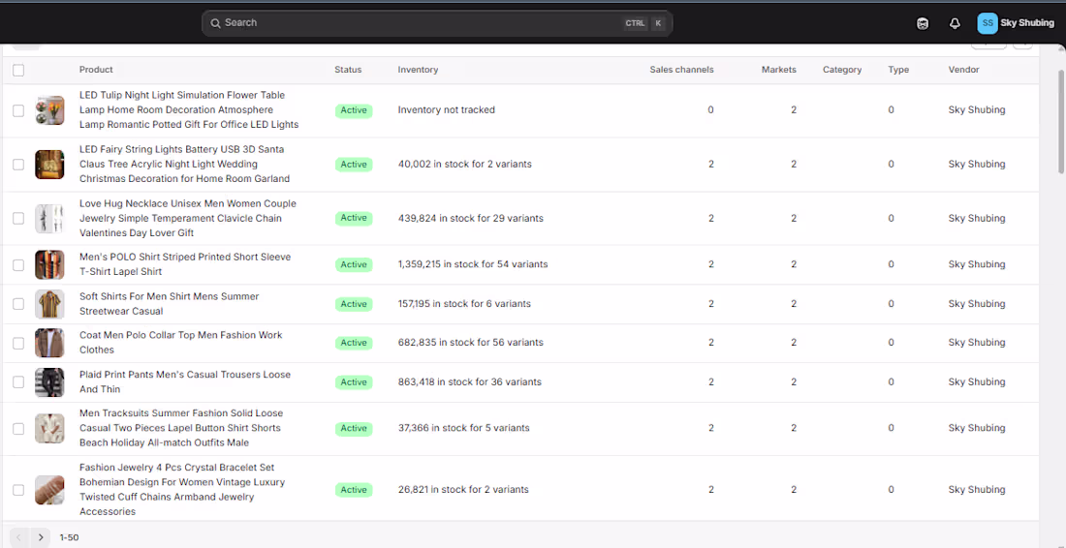Open the Plaid Print Pants thumbnail
The image size is (1066, 548).
49,382
